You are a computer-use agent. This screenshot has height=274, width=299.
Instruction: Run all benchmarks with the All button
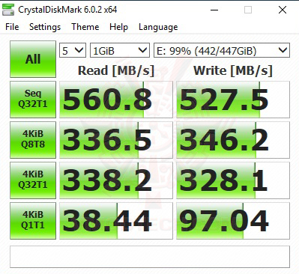[33, 59]
